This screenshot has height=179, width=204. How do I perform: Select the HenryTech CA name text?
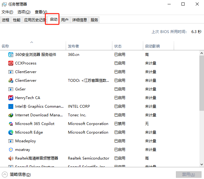(27, 98)
